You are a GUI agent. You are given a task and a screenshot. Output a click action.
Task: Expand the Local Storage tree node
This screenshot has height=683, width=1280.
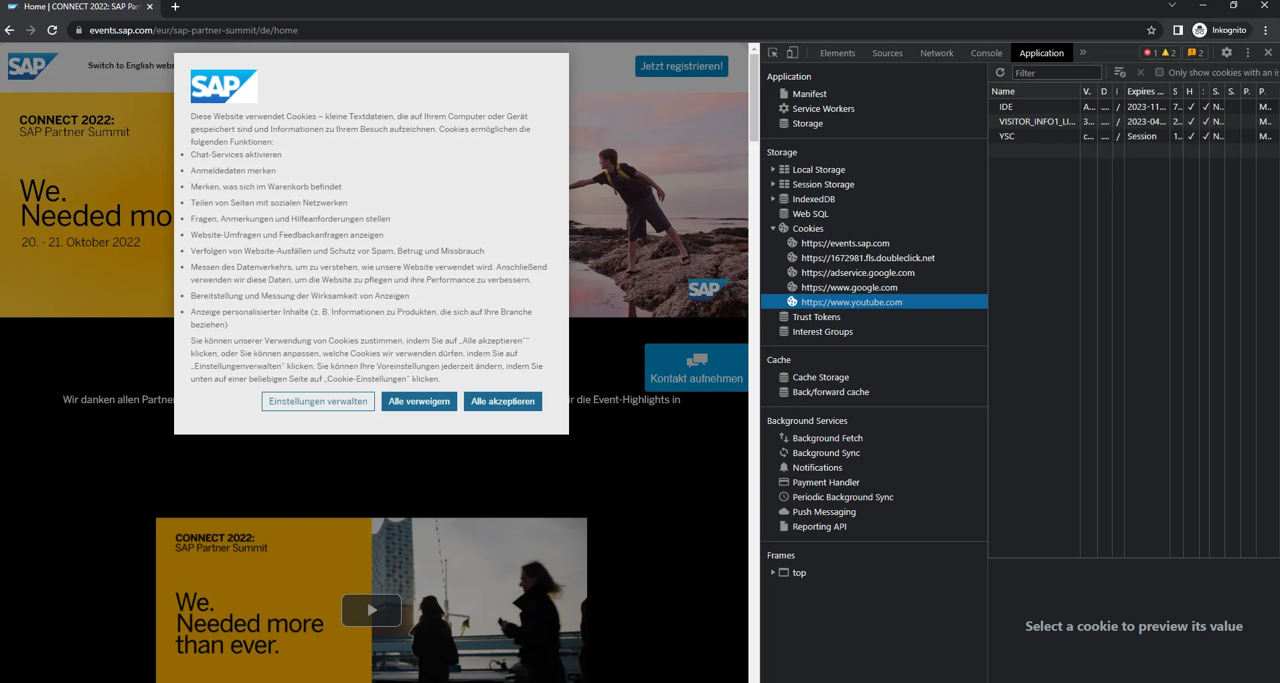[773, 169]
